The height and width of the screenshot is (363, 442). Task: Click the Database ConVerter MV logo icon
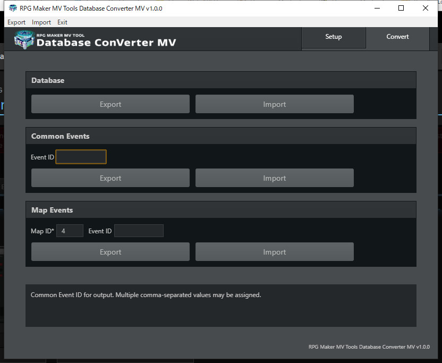coord(22,39)
